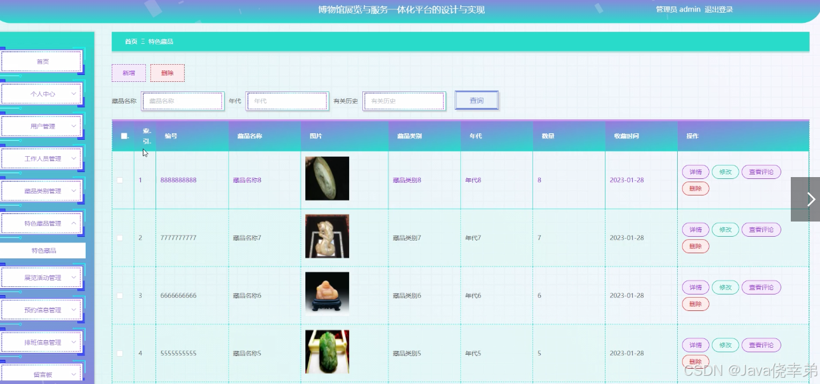Click the 编号 column header

tap(171, 136)
